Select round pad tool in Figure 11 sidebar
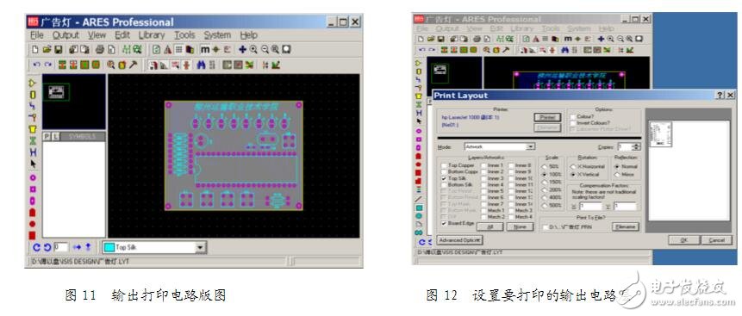 click(32, 177)
